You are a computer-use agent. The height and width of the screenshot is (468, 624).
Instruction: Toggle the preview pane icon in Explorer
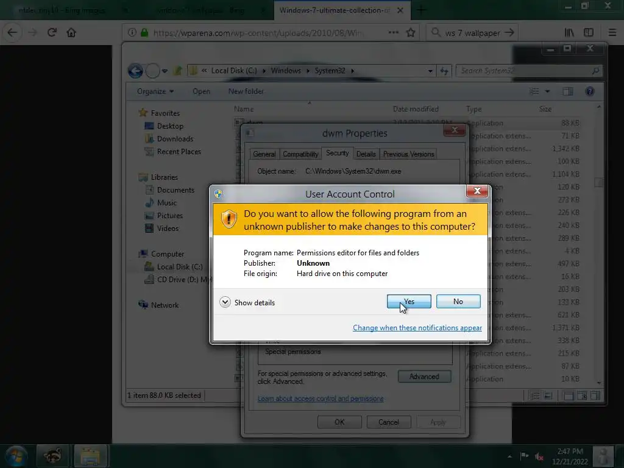coord(568,91)
